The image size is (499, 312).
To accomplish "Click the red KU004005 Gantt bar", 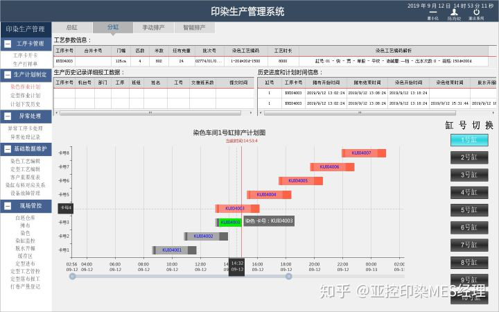I will click(301, 181).
